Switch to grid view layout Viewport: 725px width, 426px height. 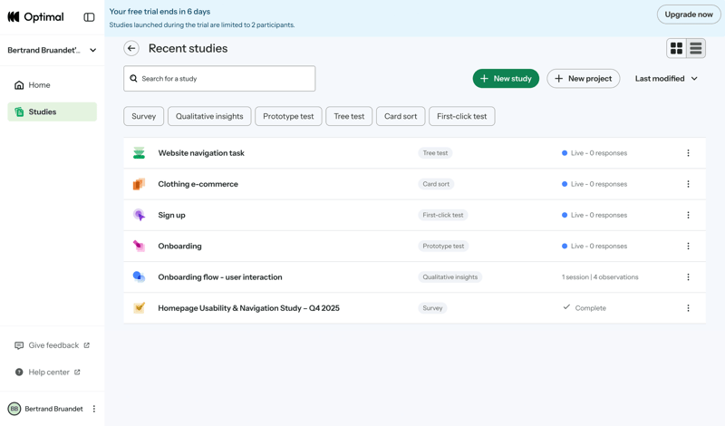click(676, 48)
